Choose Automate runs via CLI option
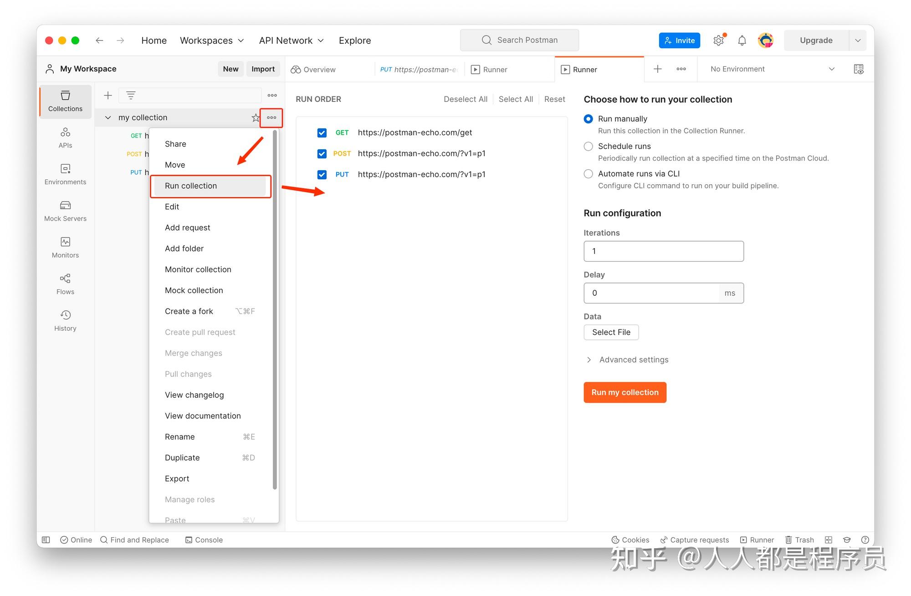The image size is (911, 596). click(x=588, y=174)
